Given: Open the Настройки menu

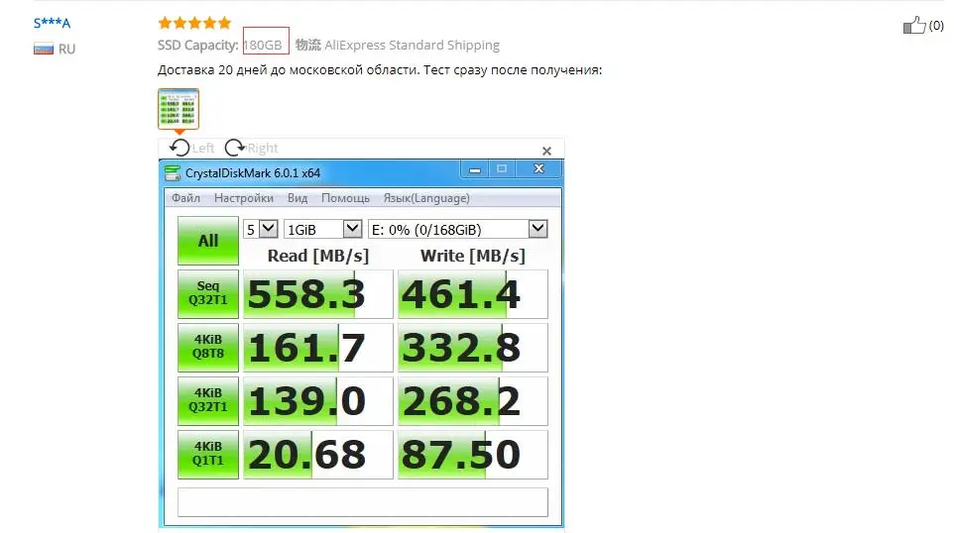Looking at the screenshot, I should click(x=243, y=198).
